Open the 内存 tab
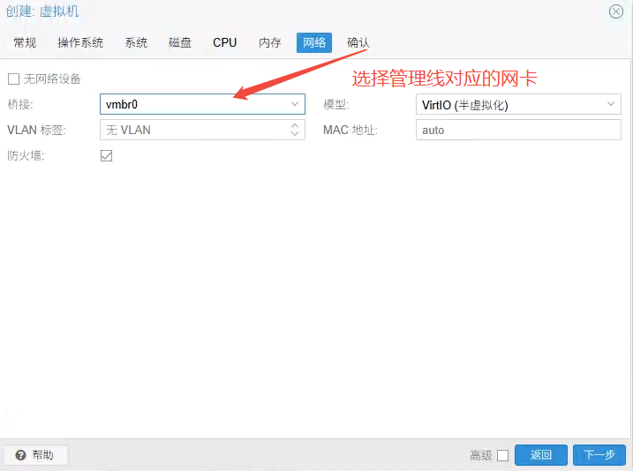This screenshot has height=471, width=633. pyautogui.click(x=270, y=42)
